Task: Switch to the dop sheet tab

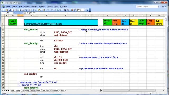Action: click(28, 91)
